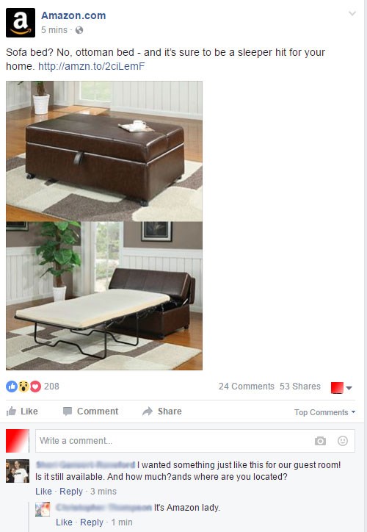Viewport: 367px width, 532px height.
Task: Click the red heart love reaction icon
Action: [x=35, y=386]
